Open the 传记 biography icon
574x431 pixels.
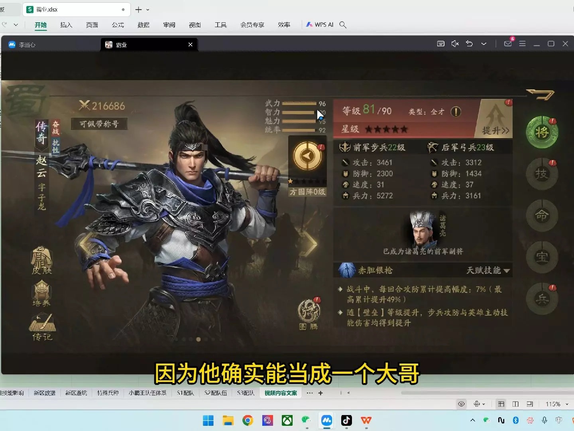[x=42, y=327]
